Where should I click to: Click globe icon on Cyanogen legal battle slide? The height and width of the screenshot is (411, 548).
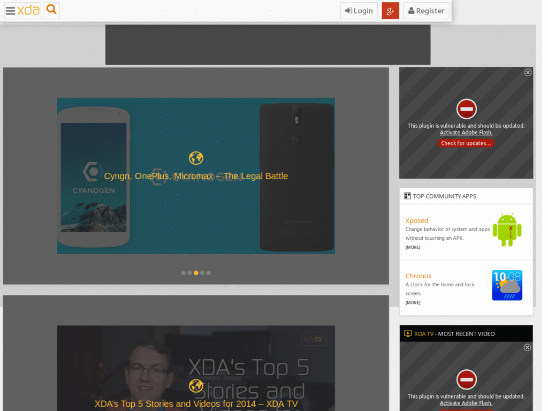coord(196,158)
